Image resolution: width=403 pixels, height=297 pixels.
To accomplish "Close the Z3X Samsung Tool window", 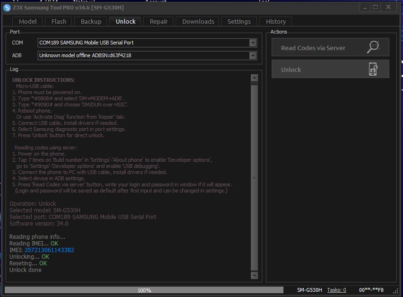I will [x=389, y=7].
